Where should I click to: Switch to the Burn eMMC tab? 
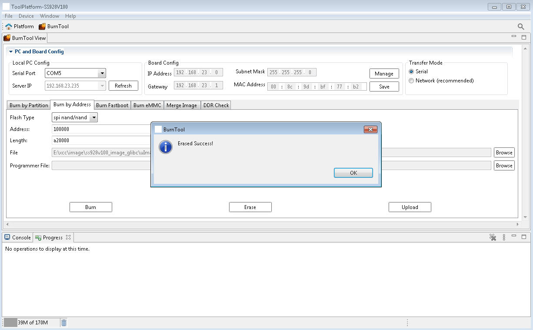coord(147,105)
